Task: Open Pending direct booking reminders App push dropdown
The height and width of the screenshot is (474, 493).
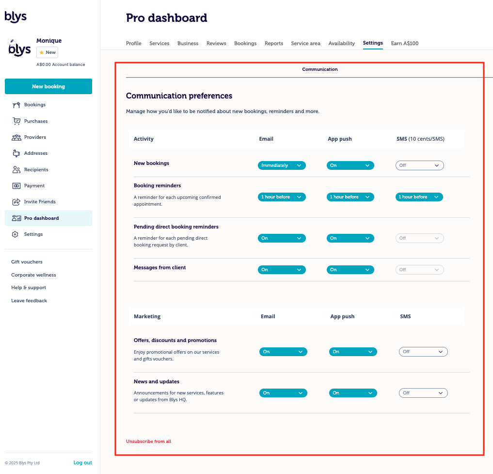Action: 350,238
